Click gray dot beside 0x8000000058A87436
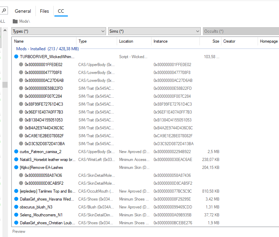The height and width of the screenshot is (237, 279). point(21,175)
